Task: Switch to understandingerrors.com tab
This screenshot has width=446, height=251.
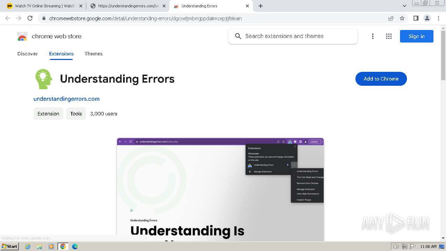Action: click(x=128, y=6)
